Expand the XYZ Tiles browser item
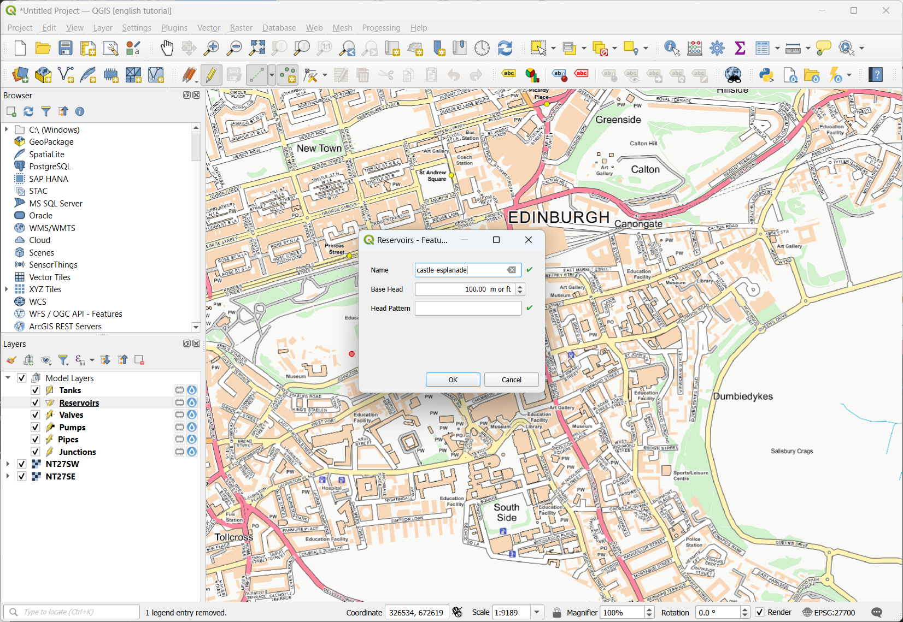 [7, 289]
